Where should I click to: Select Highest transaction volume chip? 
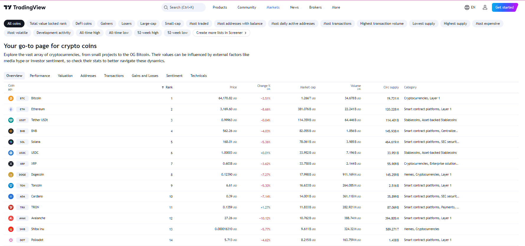(x=382, y=24)
